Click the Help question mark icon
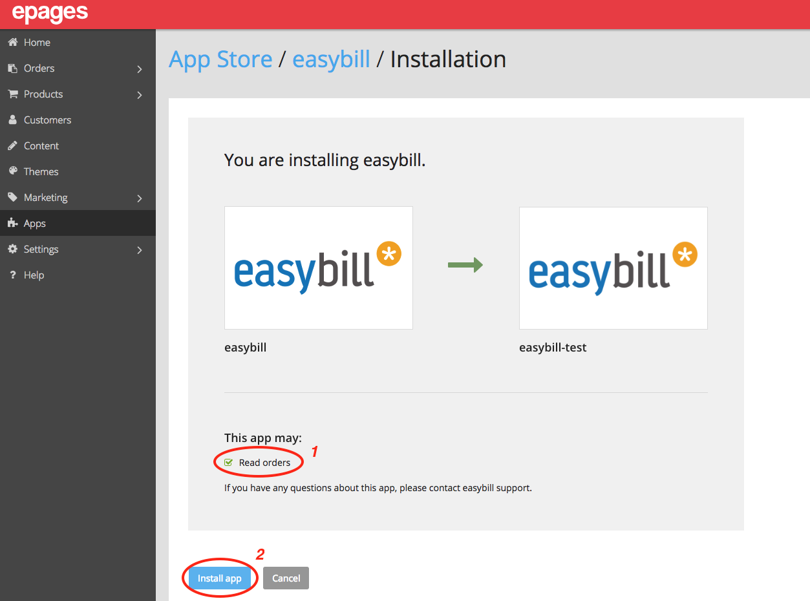The width and height of the screenshot is (810, 601). click(12, 275)
